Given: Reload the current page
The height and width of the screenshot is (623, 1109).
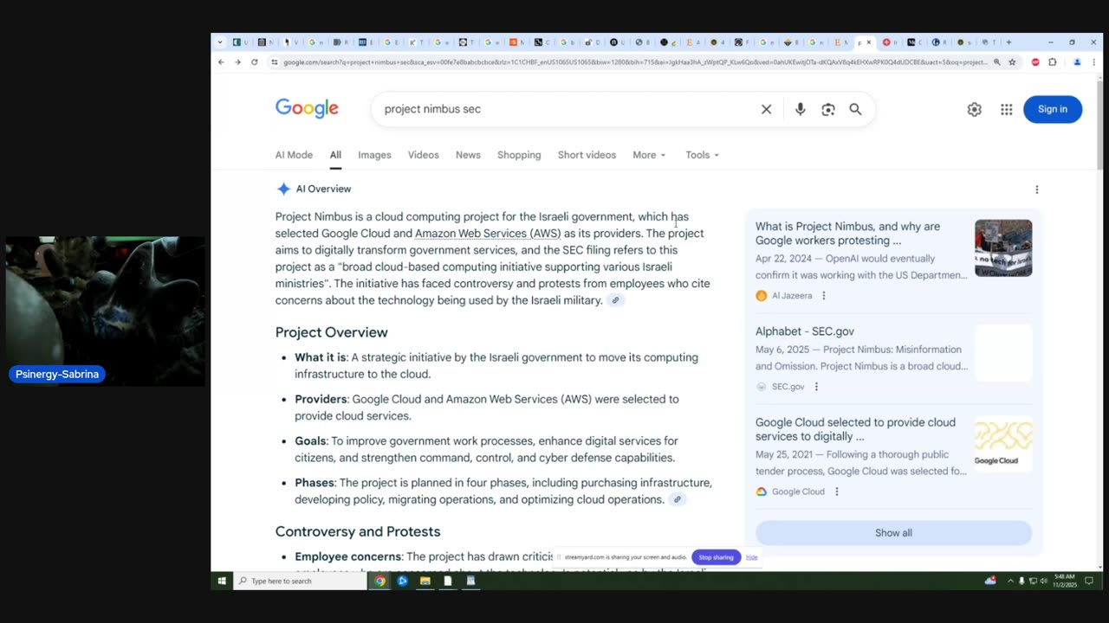Looking at the screenshot, I should point(254,62).
